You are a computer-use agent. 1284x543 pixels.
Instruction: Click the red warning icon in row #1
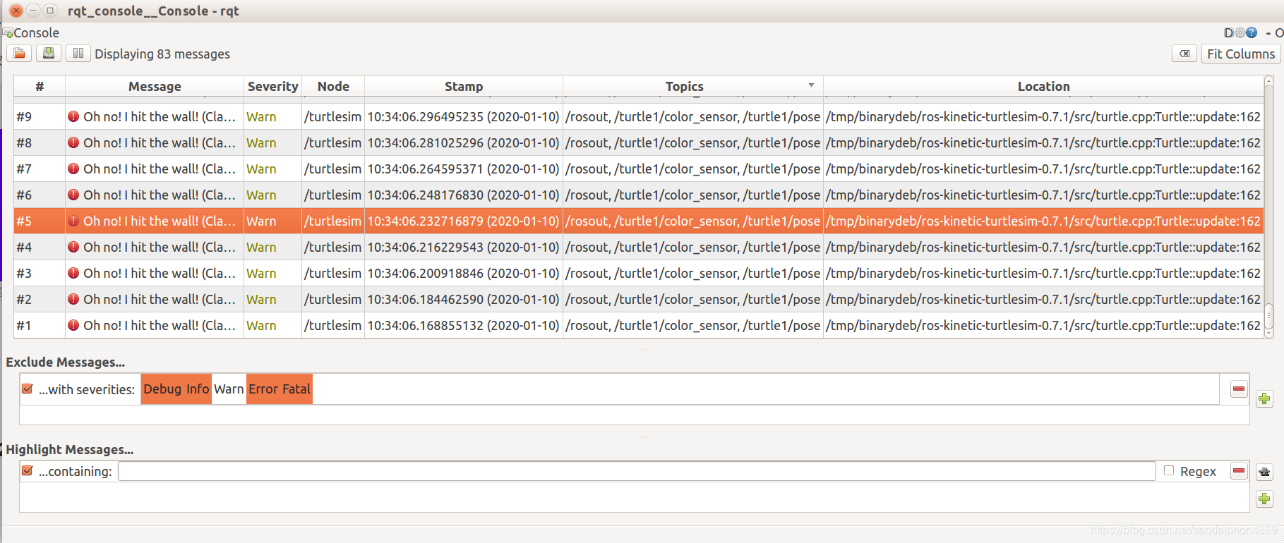(x=73, y=325)
